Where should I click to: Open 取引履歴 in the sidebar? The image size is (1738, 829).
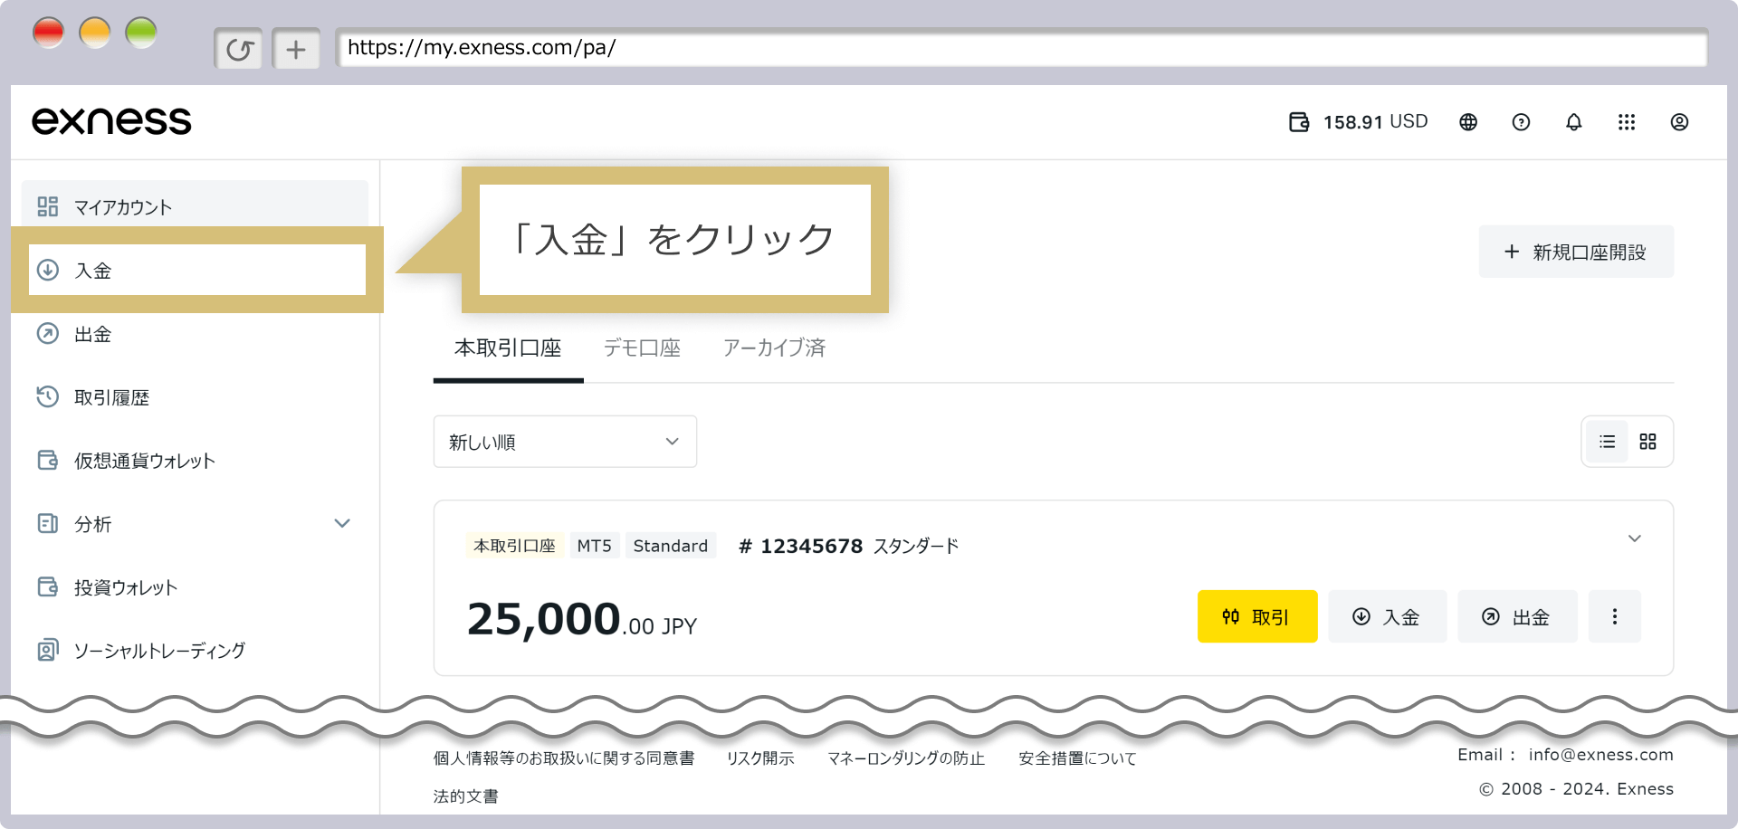(195, 397)
